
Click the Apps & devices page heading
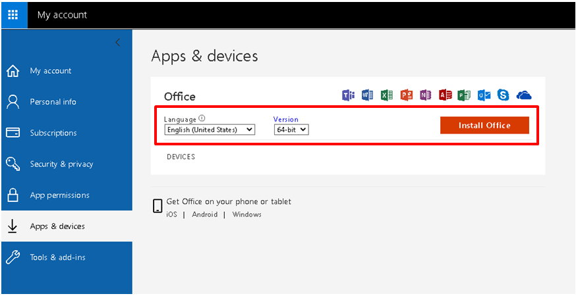204,56
